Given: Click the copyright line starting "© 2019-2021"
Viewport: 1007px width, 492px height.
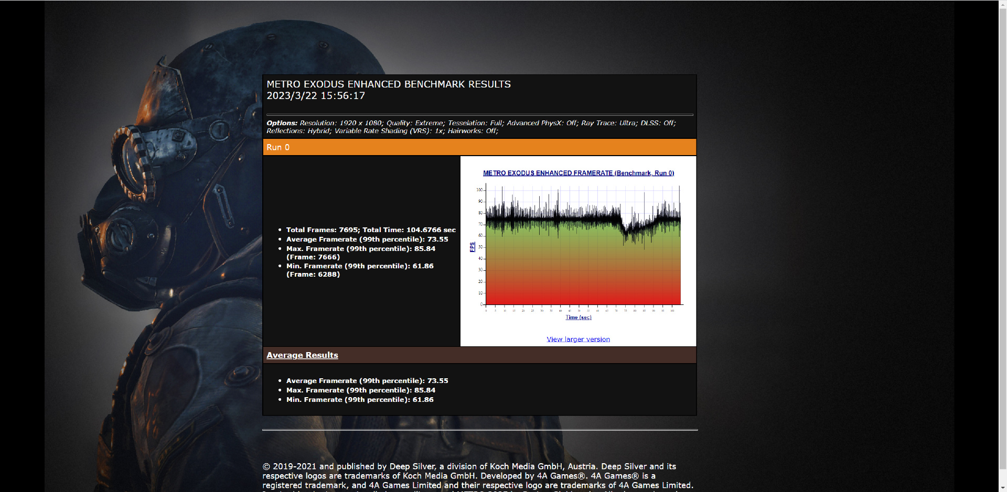Looking at the screenshot, I should 469,466.
